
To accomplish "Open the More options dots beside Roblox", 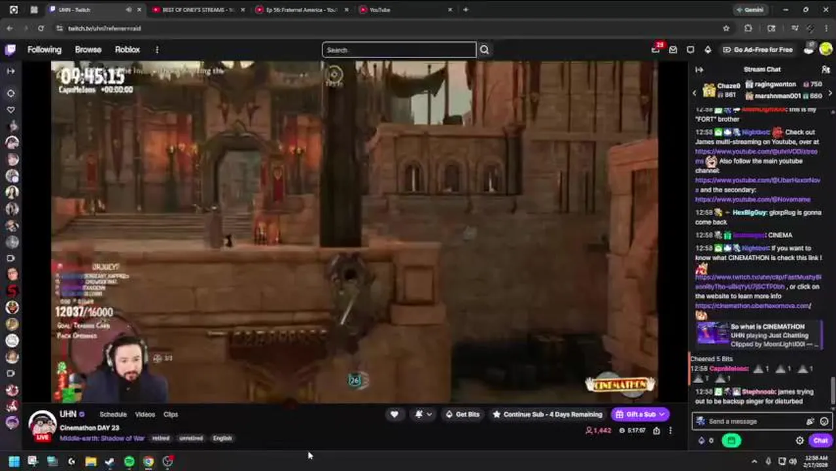I will (x=157, y=50).
